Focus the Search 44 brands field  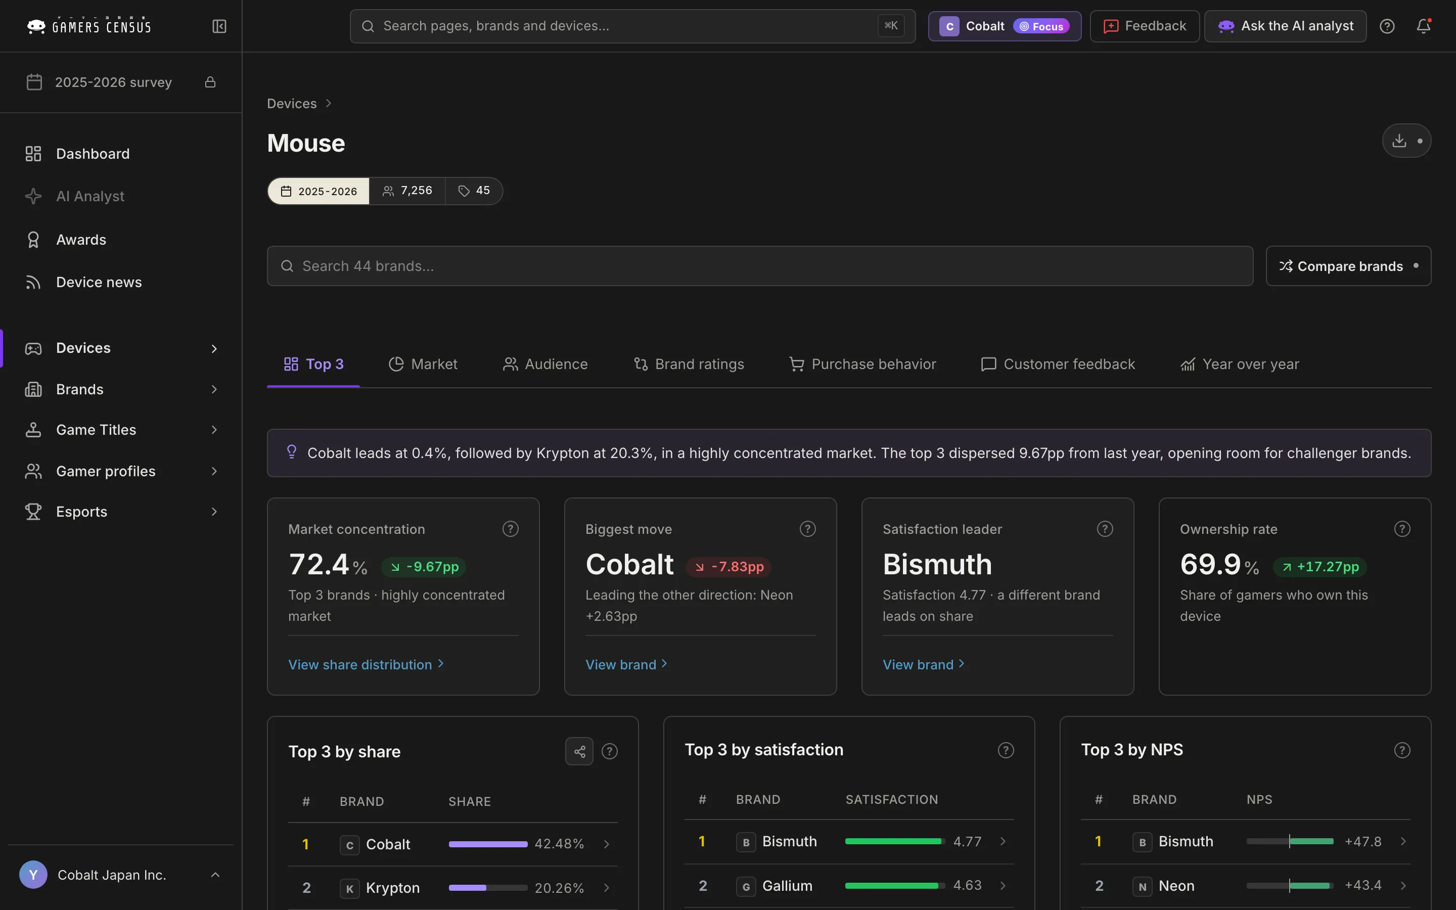(760, 266)
